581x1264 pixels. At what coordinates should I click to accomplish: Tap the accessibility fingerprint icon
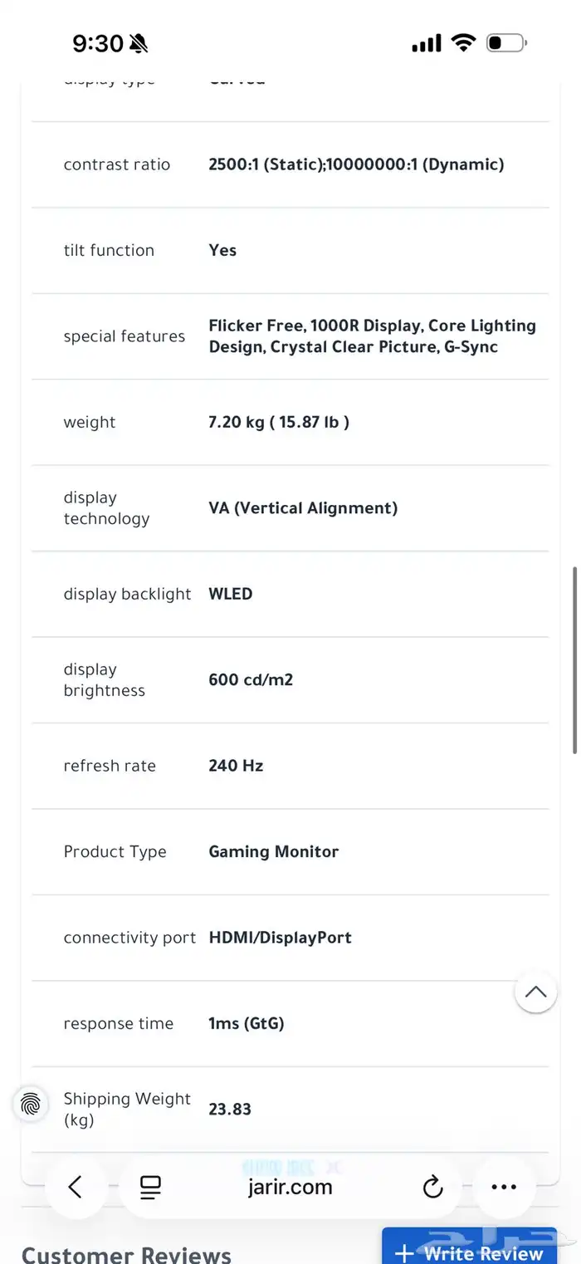30,1105
